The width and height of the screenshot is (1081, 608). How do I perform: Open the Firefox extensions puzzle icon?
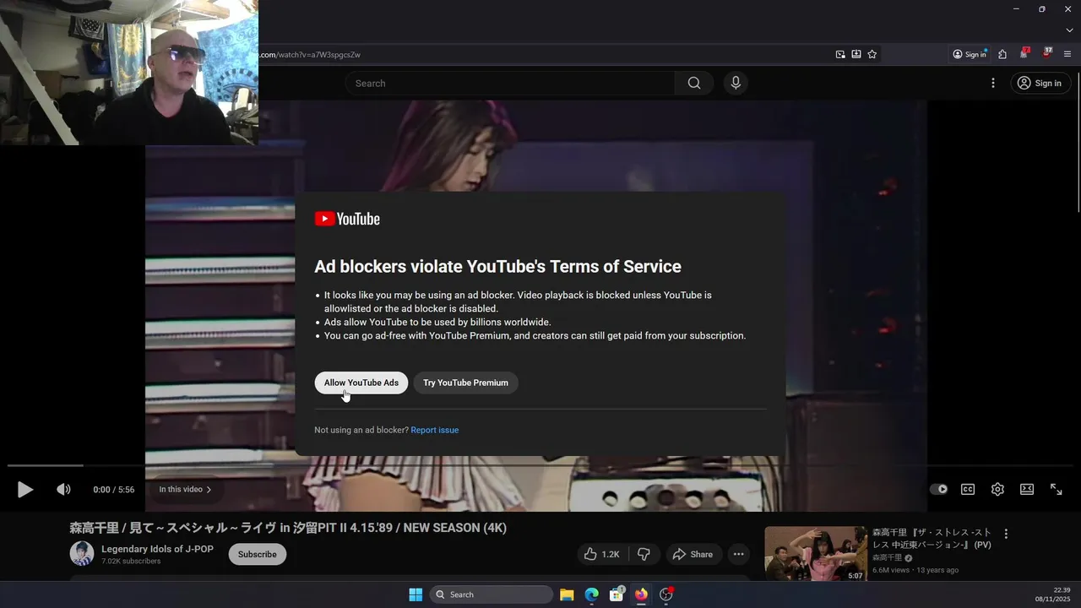[x=1002, y=54]
